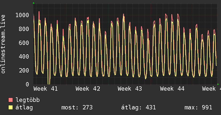
Task: Click the onlinestream.live vertical axis title
Action: click(3, 44)
